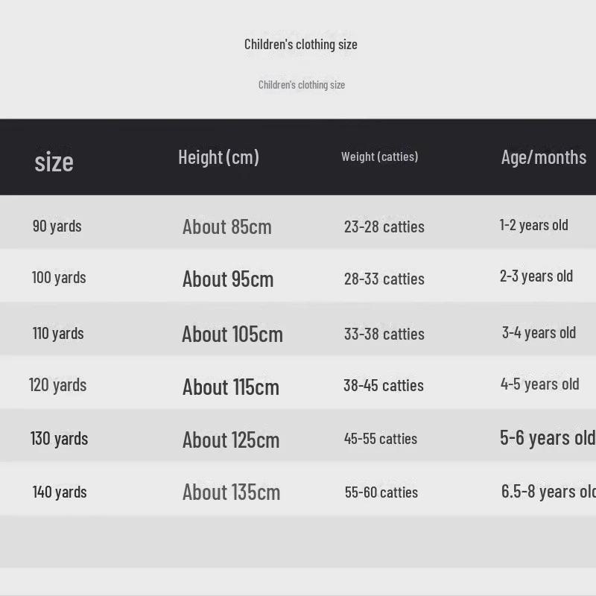
Task: Click the 'About 135cm' height value
Action: (x=232, y=492)
